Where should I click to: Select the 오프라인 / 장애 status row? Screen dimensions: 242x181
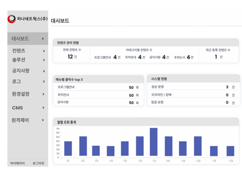(x=193, y=95)
